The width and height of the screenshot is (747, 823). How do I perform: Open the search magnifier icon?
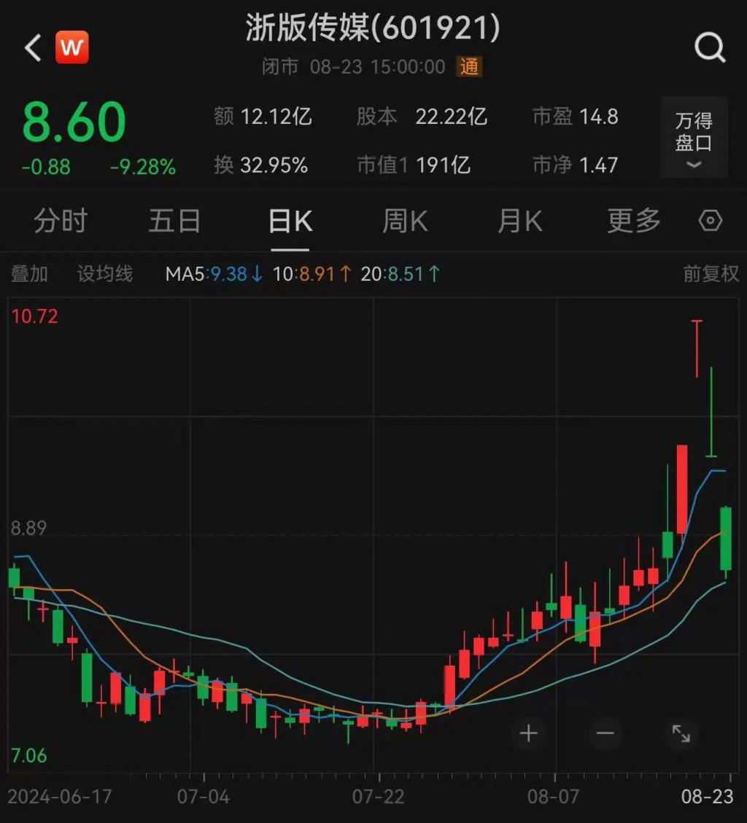tap(710, 48)
